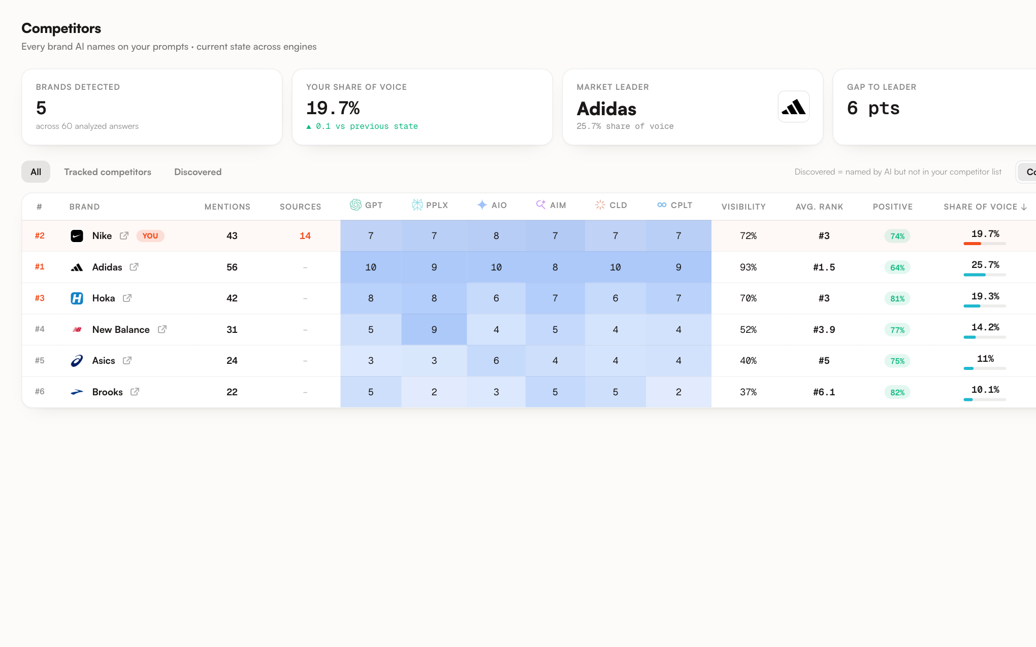Switch to Discovered tab
Viewport: 1036px width, 647px height.
(x=198, y=172)
